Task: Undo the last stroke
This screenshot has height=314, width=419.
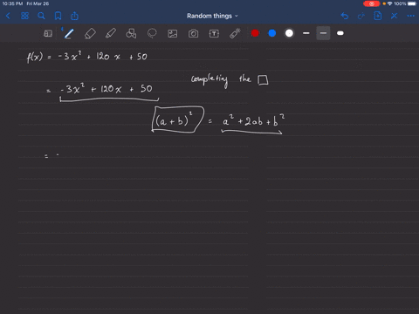Action: (x=345, y=16)
